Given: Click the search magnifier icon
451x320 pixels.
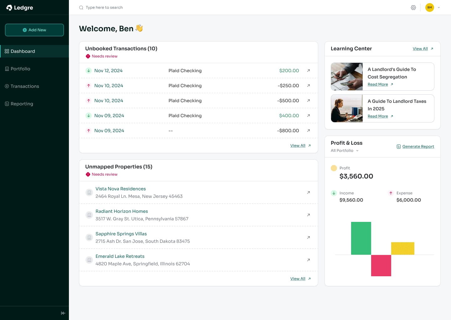Looking at the screenshot, I should point(81,7).
